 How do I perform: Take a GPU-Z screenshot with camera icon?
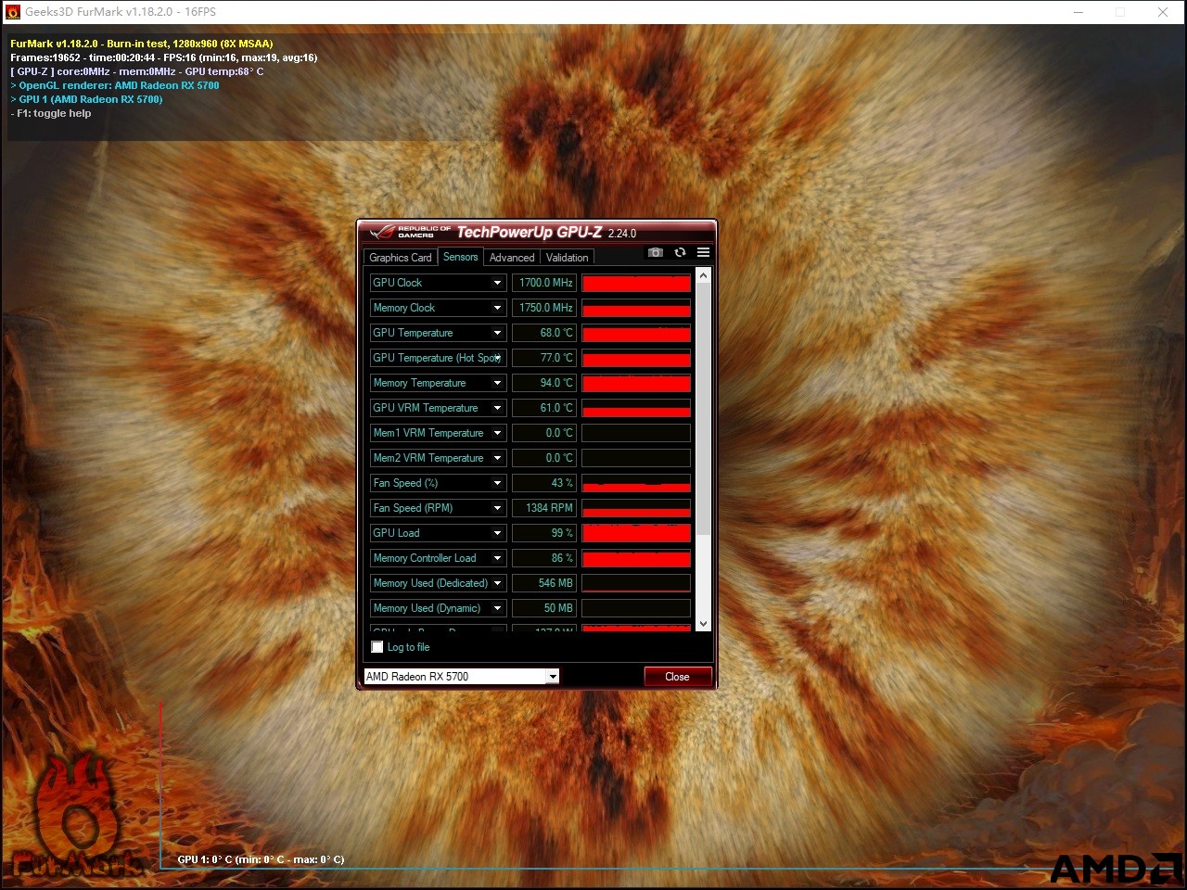coord(656,252)
